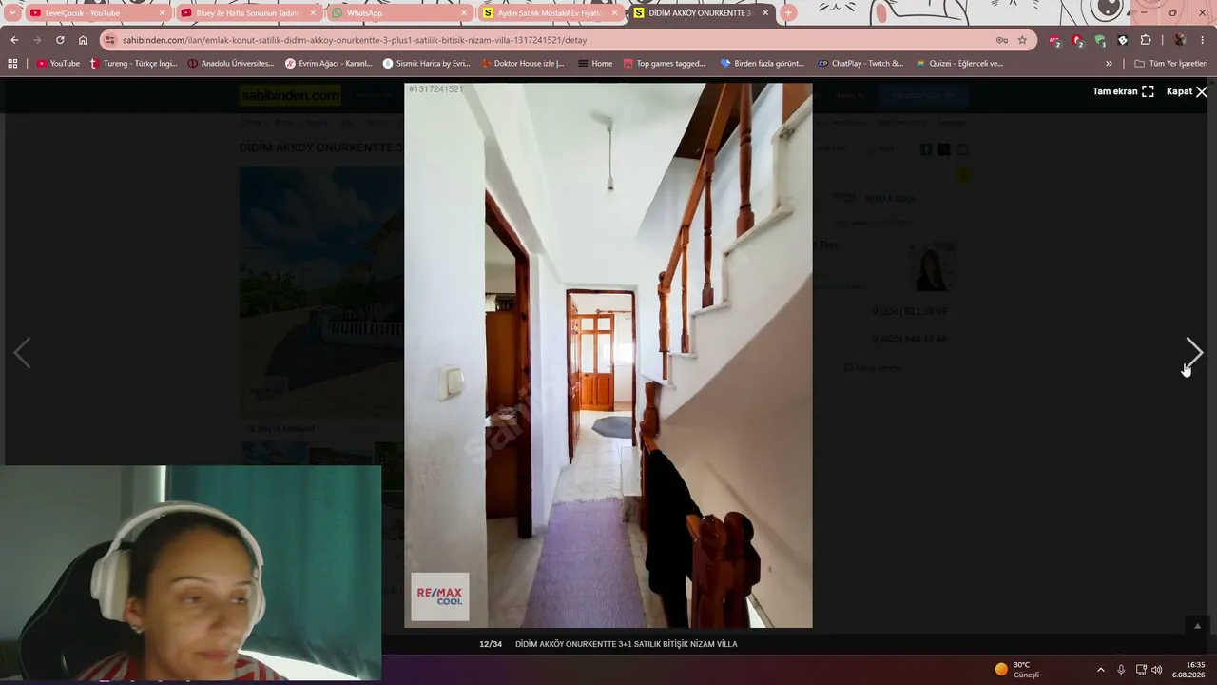Open the Tüm Yer İşaretleri folder

pos(1170,64)
